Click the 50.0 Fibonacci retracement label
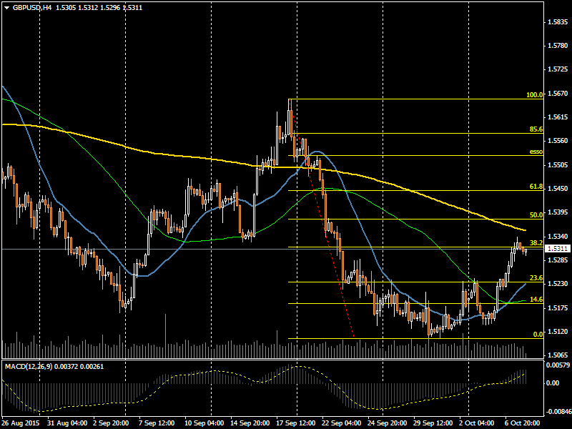The image size is (572, 429). coord(535,214)
